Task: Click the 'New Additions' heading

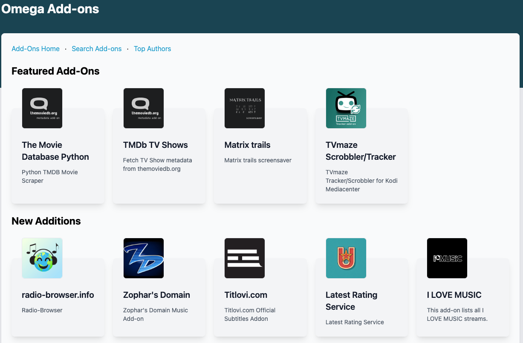Action: 46,221
